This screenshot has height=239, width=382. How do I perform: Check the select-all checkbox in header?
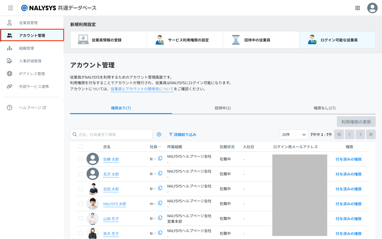click(x=81, y=147)
